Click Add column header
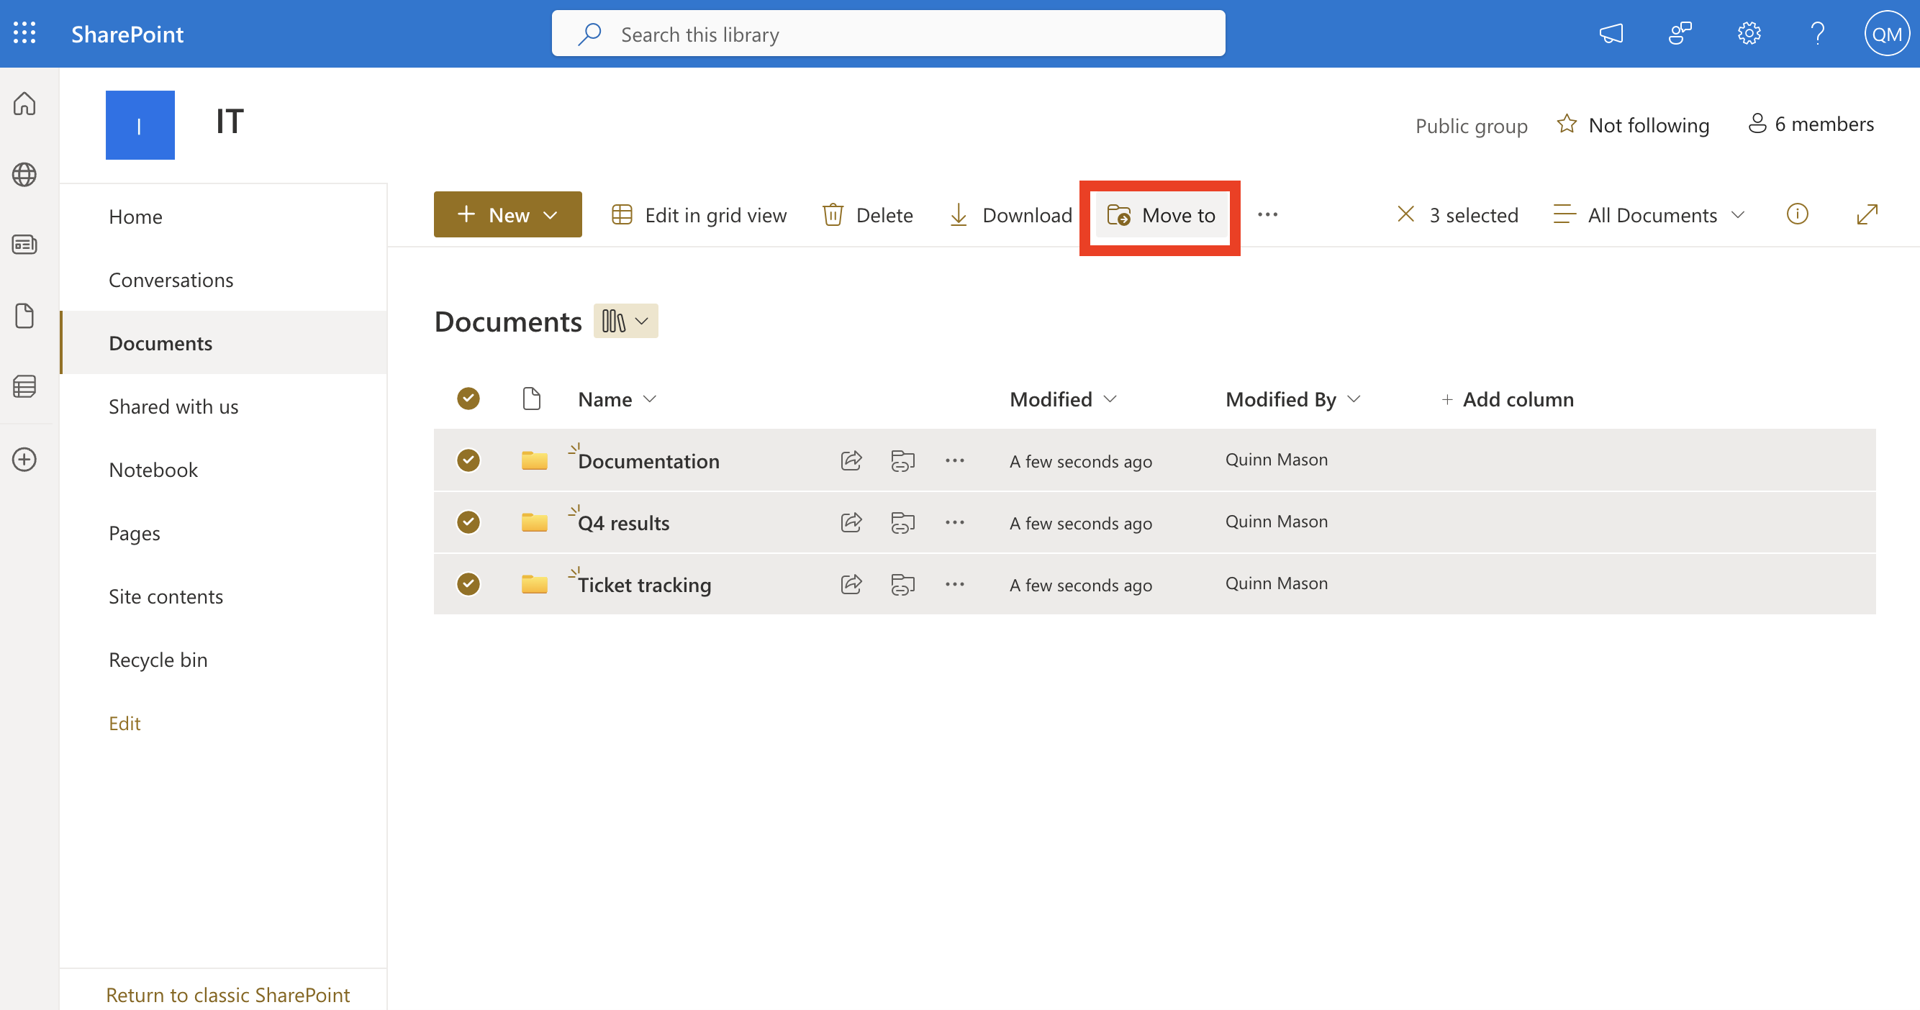 point(1507,399)
